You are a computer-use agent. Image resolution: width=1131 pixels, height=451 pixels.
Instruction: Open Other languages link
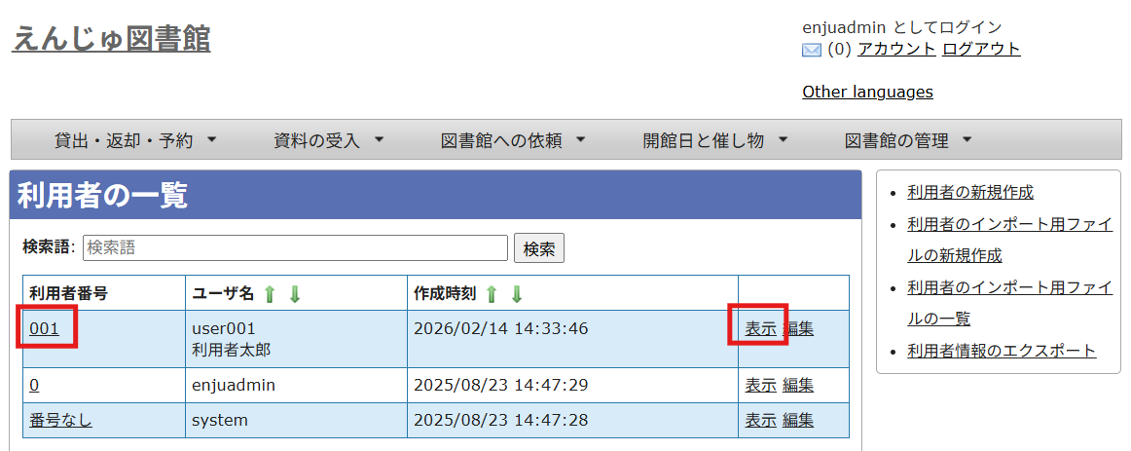[867, 92]
